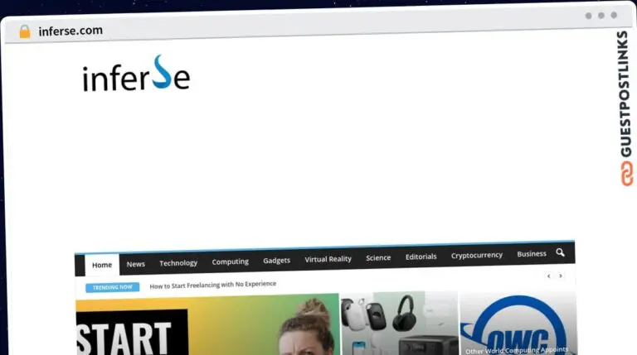The image size is (637, 355).
Task: Open the News menu item
Action: [136, 264]
